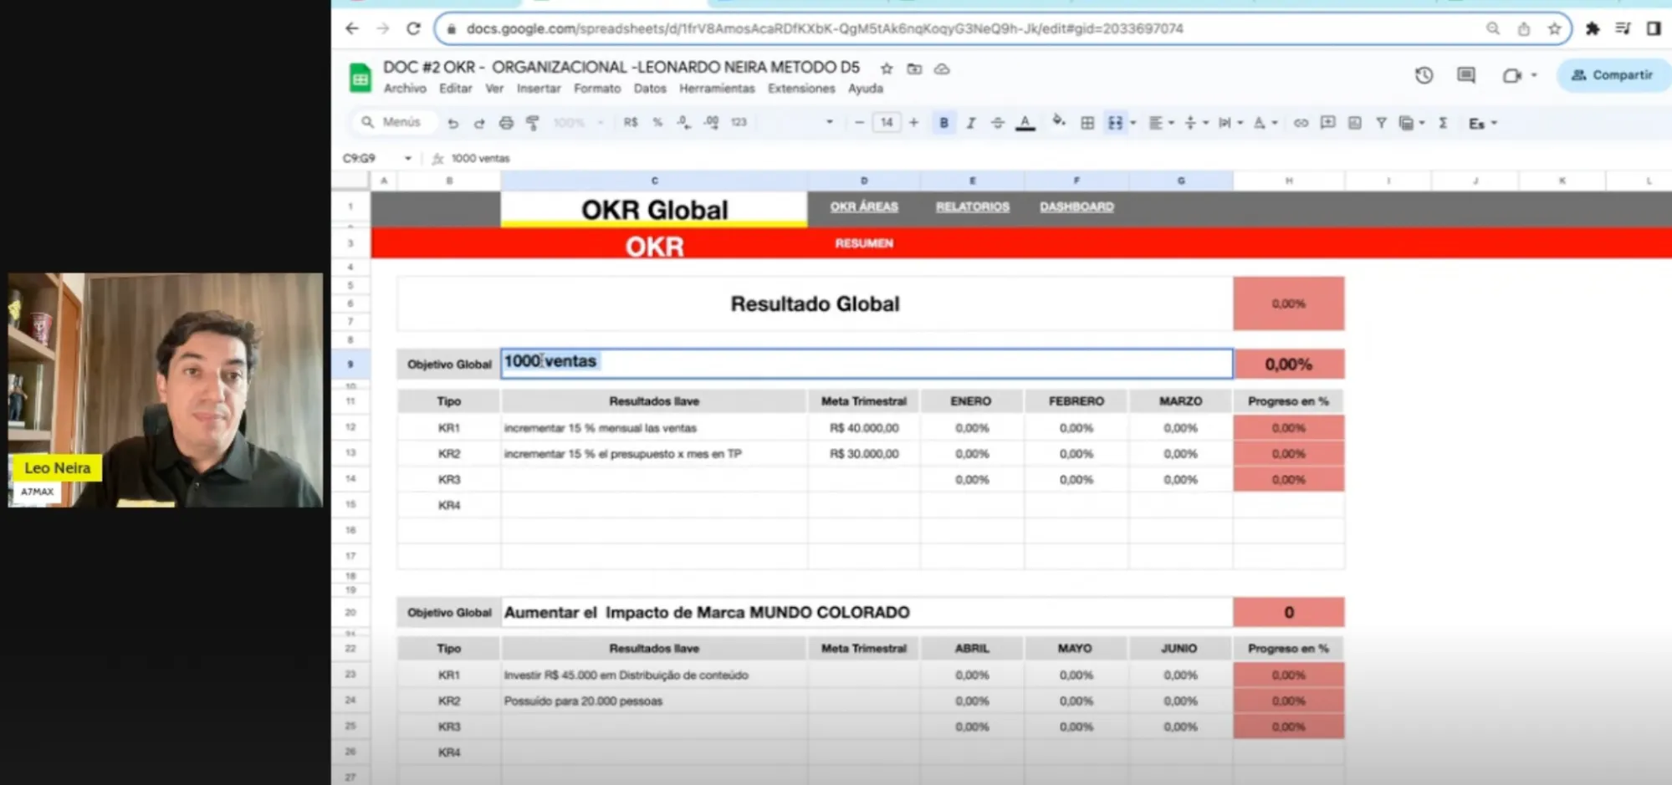Expand the horizontal align dropdown
Screen dimensions: 1672x785
(x=1160, y=123)
